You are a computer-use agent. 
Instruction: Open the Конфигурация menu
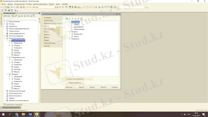(19, 4)
